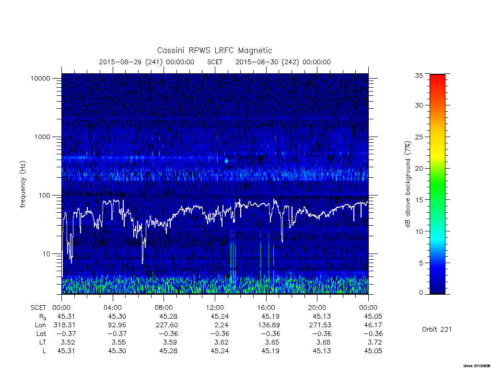The width and height of the screenshot is (491, 368).
Task: Click the '30' color bar tick
Action: tap(419, 105)
